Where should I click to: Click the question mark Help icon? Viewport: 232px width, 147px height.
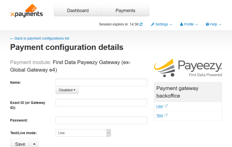click(207, 24)
